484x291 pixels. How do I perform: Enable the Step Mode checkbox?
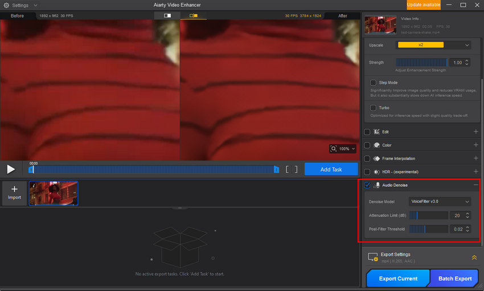373,83
